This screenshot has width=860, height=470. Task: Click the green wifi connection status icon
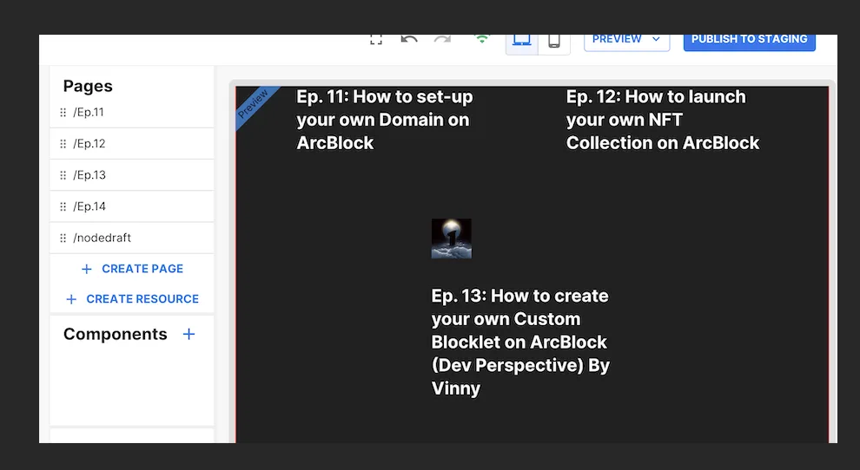[x=482, y=39]
